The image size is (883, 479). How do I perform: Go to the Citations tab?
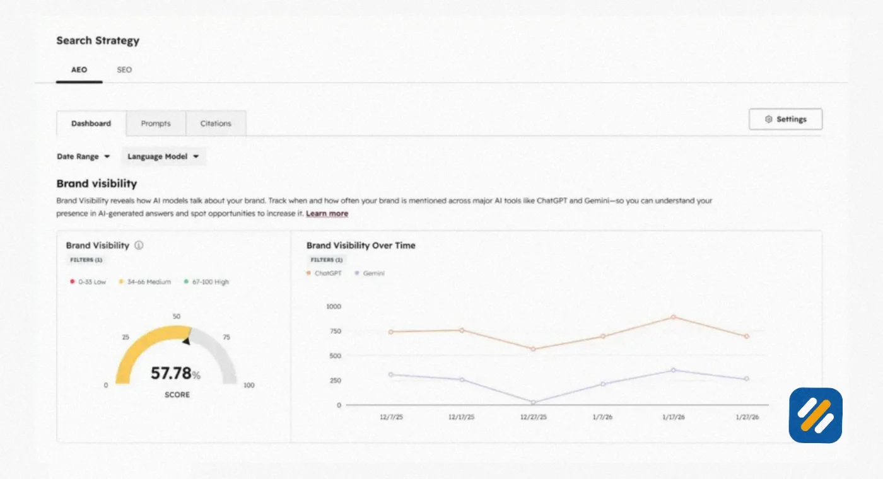point(216,124)
